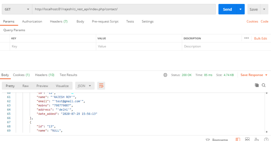Open the Authorization tab
The height and width of the screenshot is (141, 271).
(x=32, y=21)
